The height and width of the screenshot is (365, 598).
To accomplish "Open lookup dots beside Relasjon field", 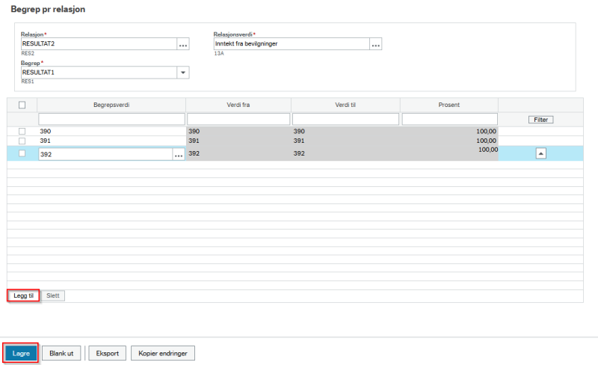I will [183, 44].
